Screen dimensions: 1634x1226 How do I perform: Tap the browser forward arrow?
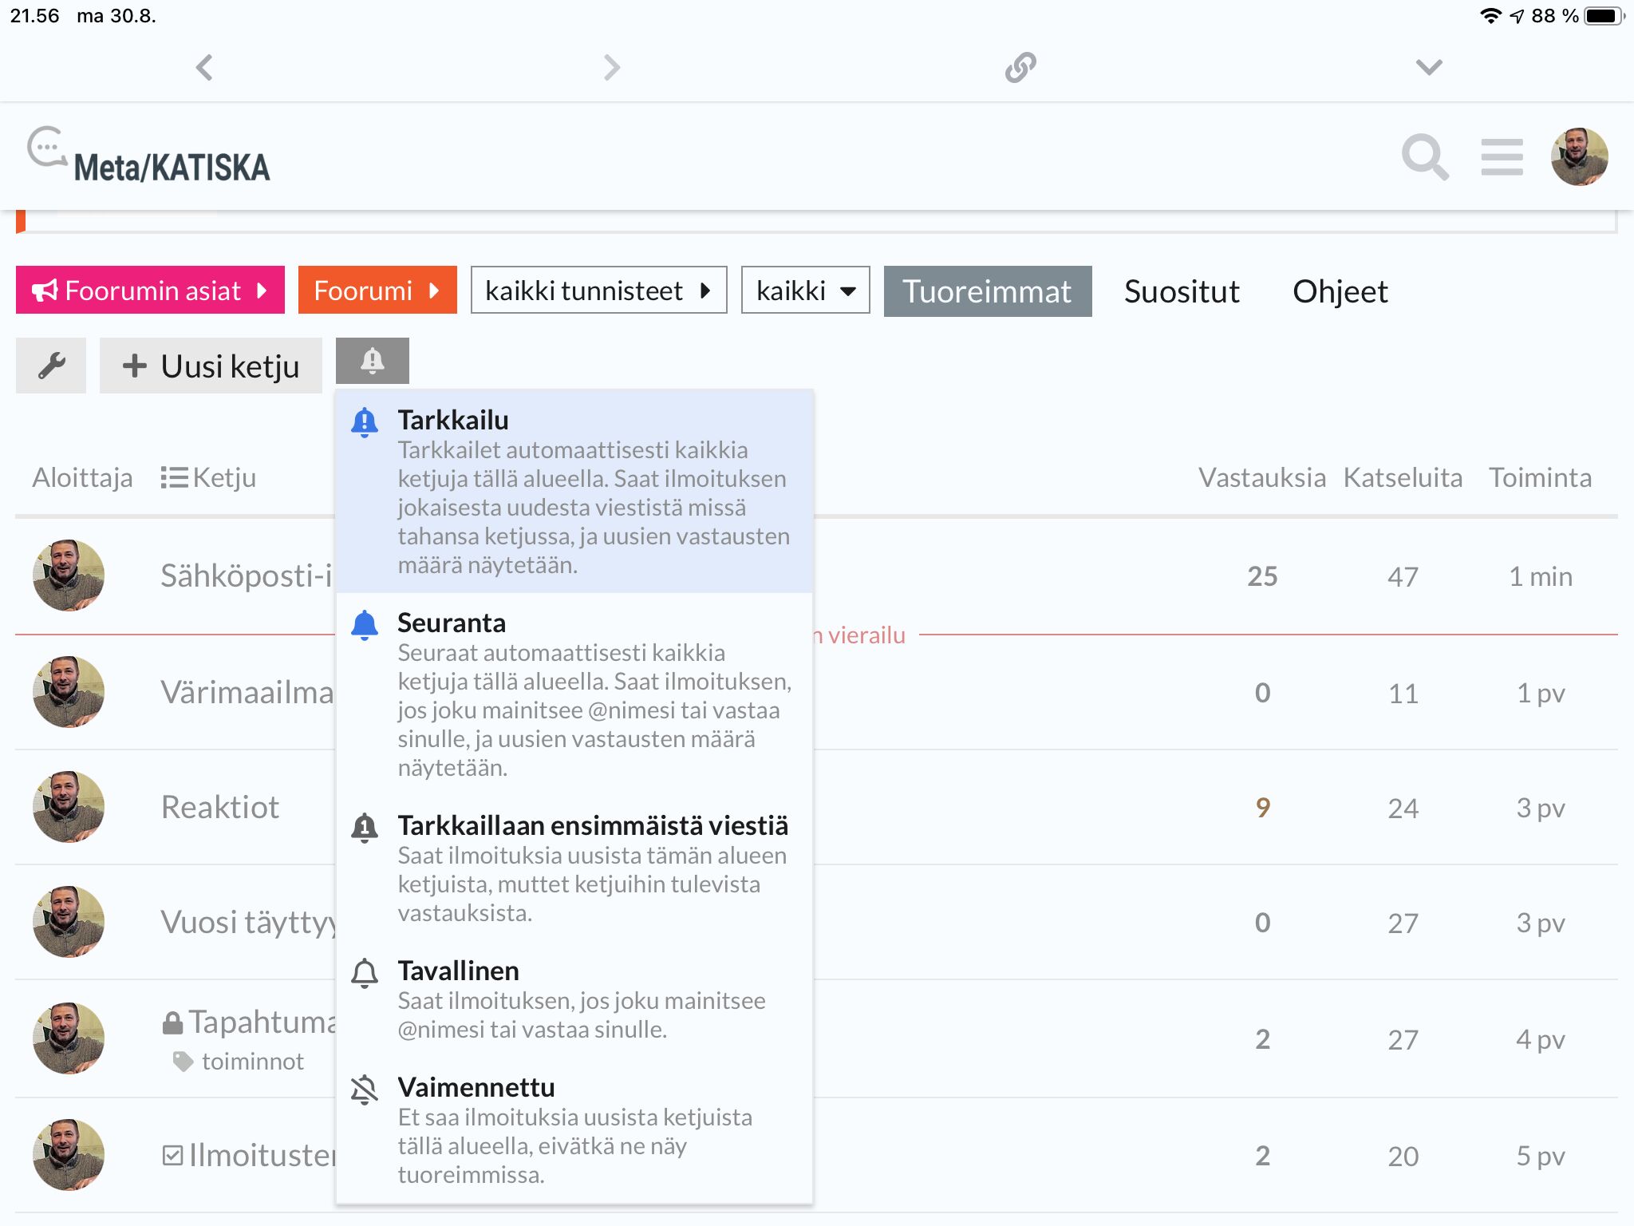tap(612, 68)
